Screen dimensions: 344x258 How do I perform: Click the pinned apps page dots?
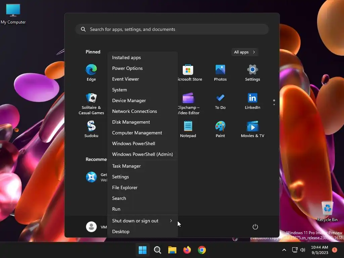click(274, 102)
